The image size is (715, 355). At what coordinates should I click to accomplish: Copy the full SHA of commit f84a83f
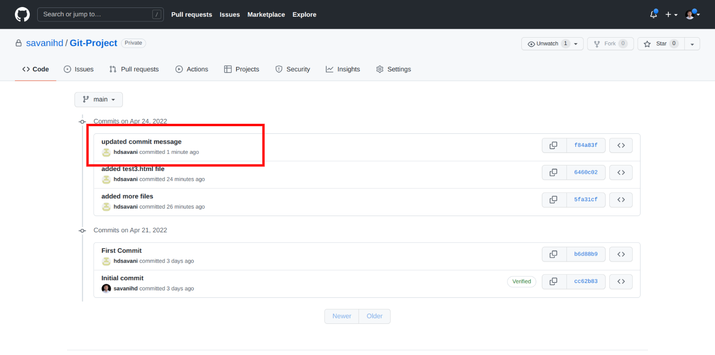[x=554, y=145]
